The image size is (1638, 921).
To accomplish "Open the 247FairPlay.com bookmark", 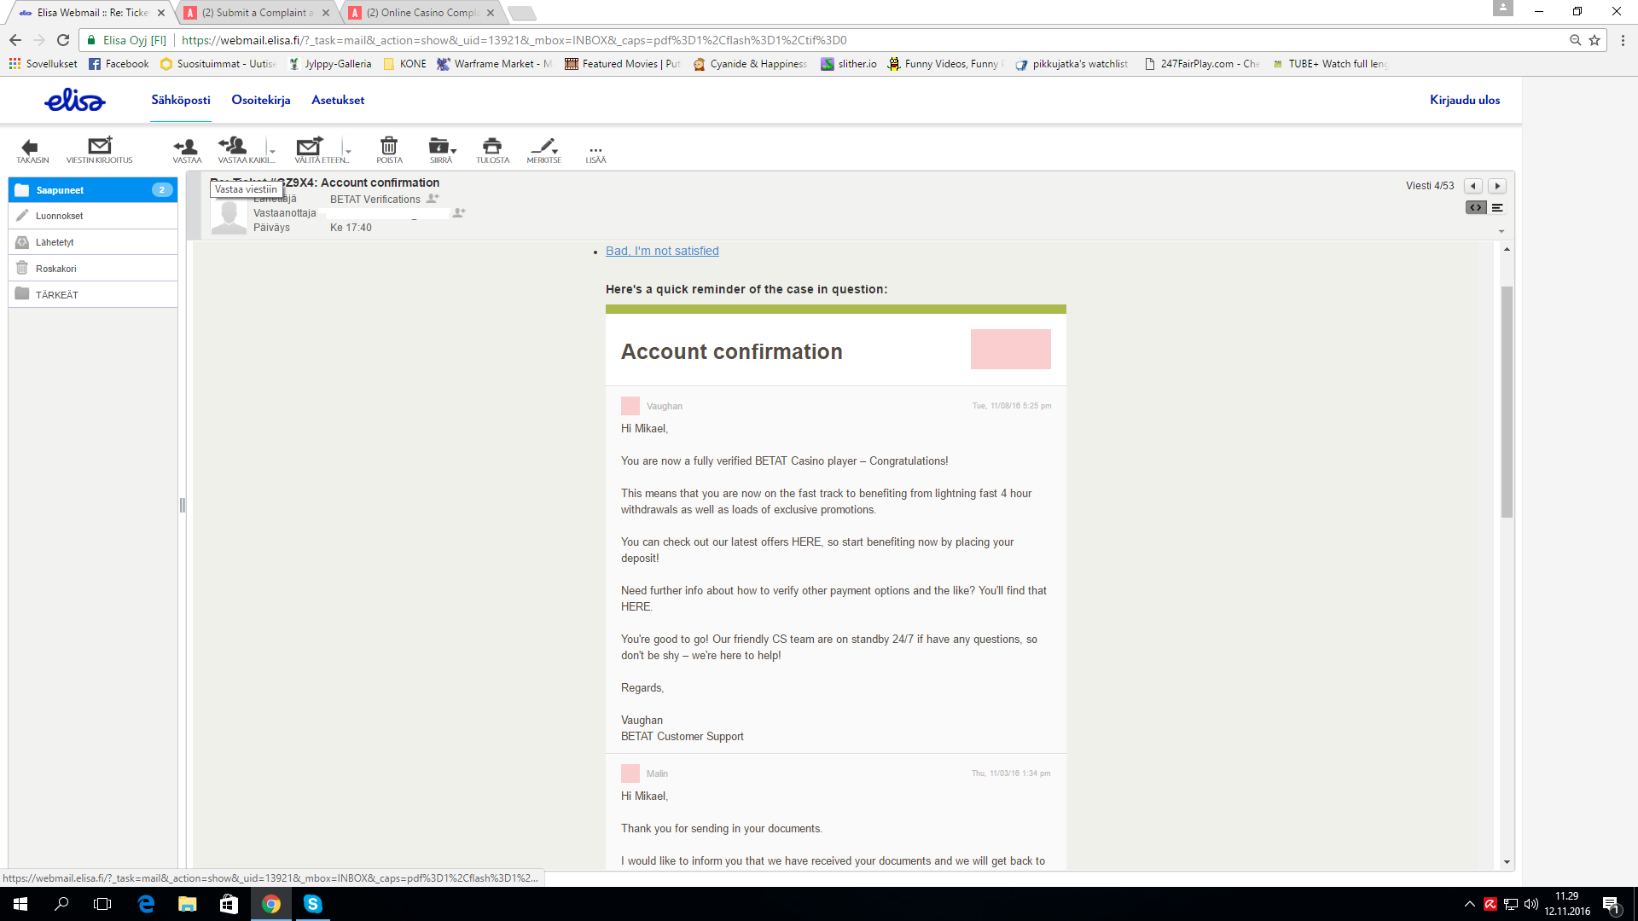I will pos(1202,64).
